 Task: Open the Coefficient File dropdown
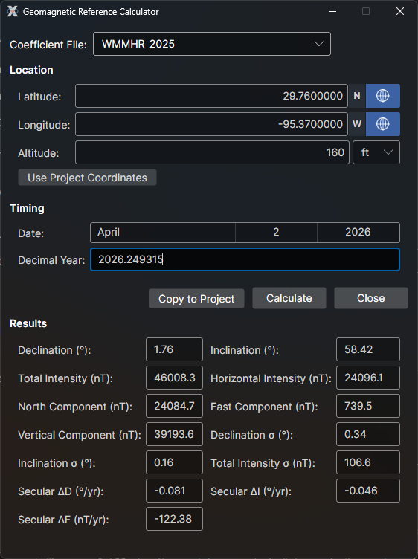212,44
